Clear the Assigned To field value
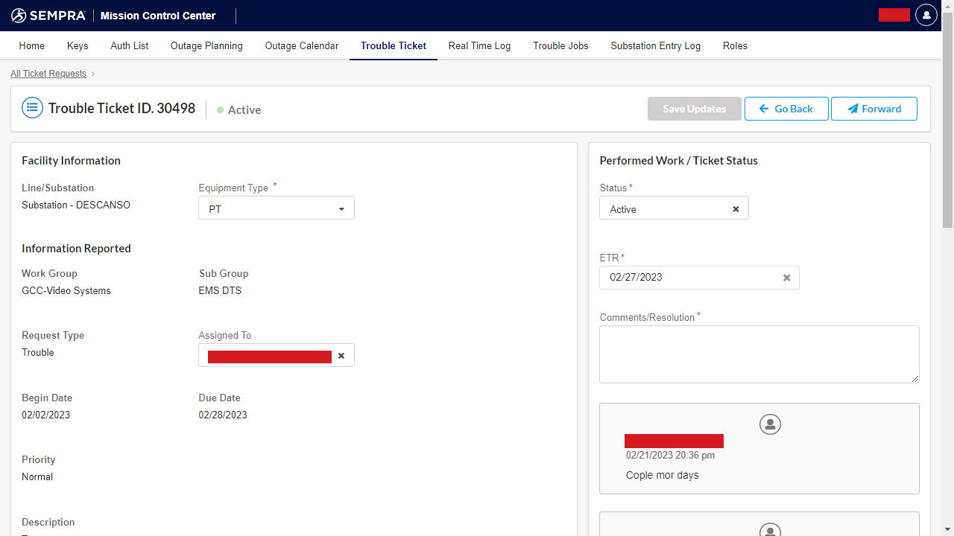The height and width of the screenshot is (536, 954). pyautogui.click(x=341, y=356)
